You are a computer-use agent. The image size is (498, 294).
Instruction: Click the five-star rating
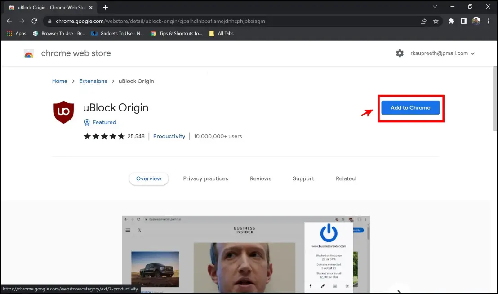point(104,136)
